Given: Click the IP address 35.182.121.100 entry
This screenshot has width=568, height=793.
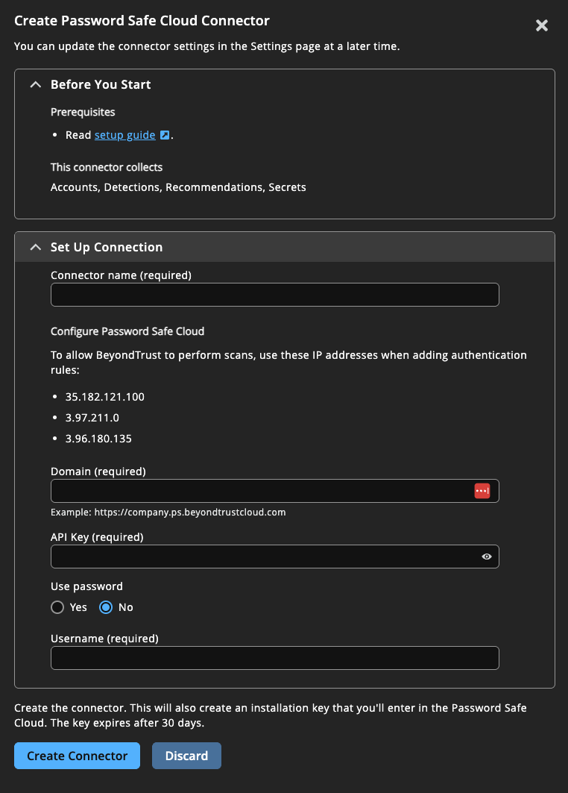Looking at the screenshot, I should (104, 396).
